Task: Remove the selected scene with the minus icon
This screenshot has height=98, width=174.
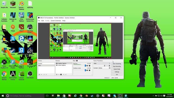Action: tap(41, 74)
